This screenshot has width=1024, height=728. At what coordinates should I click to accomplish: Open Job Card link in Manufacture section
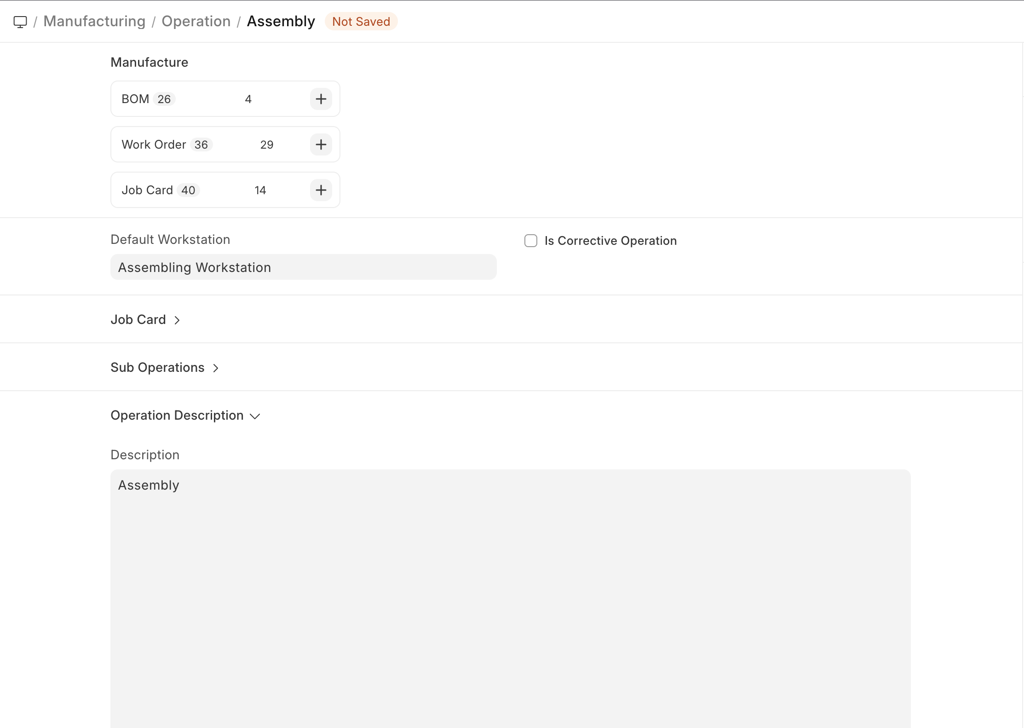(147, 190)
